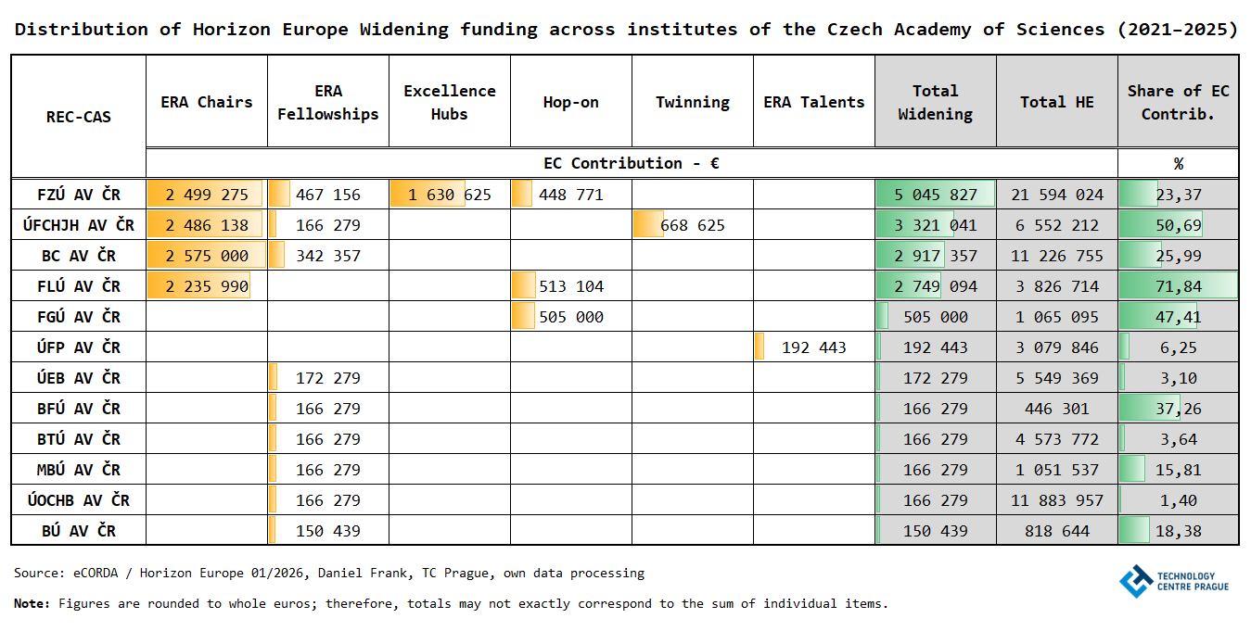Click the Share of EC Contrib. header
This screenshot has width=1251, height=631.
click(x=1178, y=102)
